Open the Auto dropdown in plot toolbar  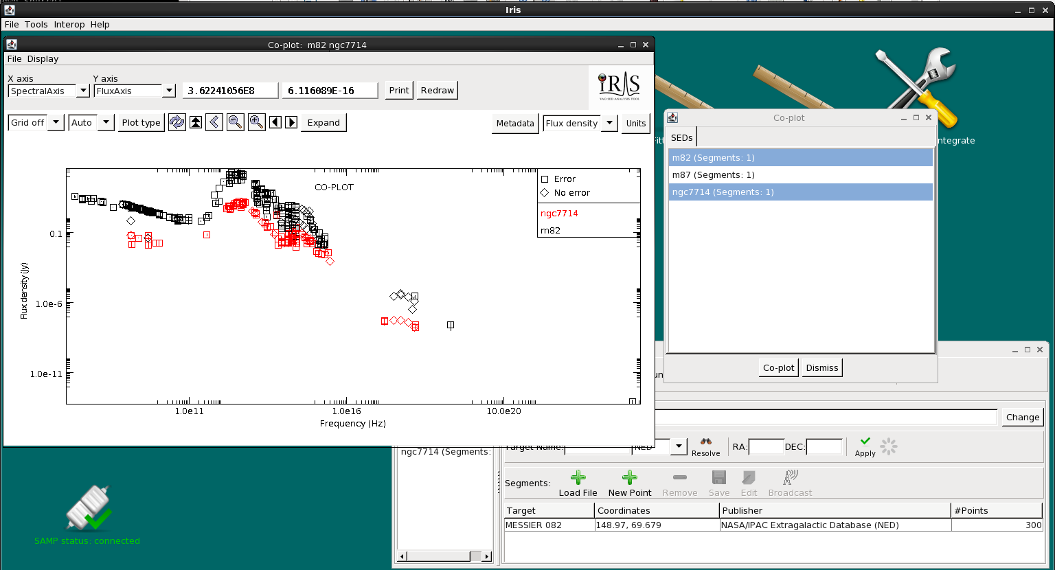106,122
